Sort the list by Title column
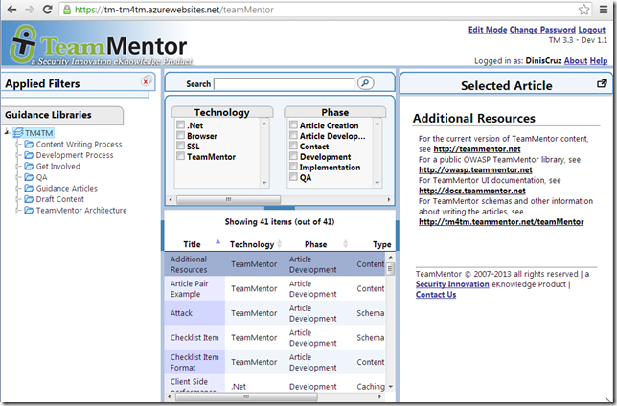 192,244
